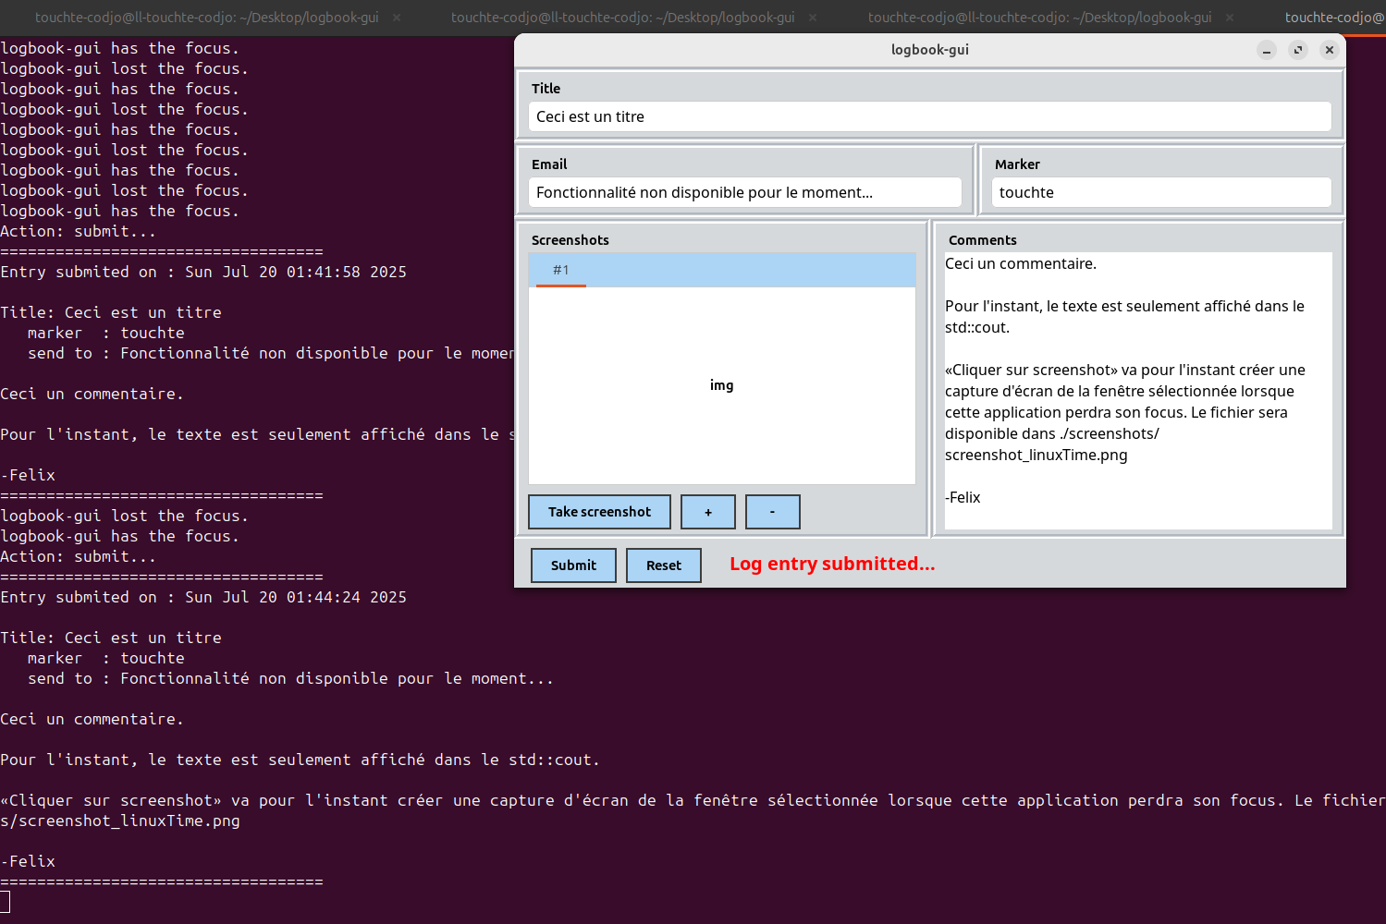
Task: Click inside the Comments text area
Action: point(1138,390)
